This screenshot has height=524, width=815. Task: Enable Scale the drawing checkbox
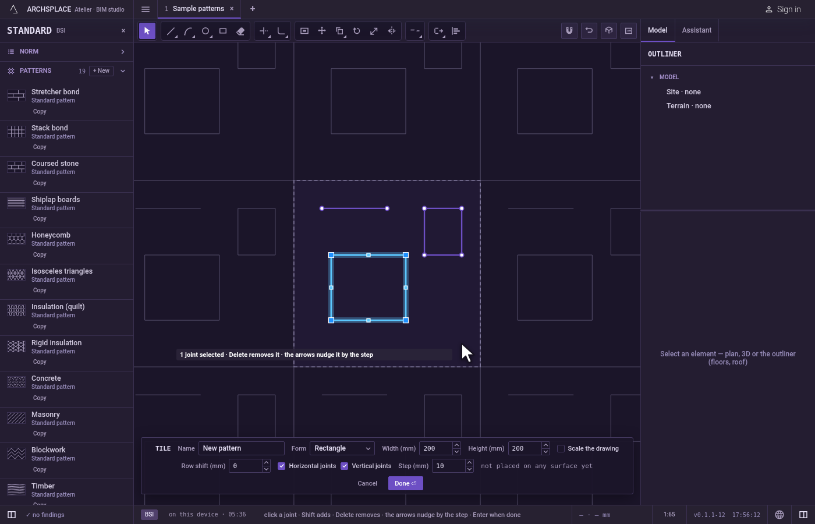[561, 448]
